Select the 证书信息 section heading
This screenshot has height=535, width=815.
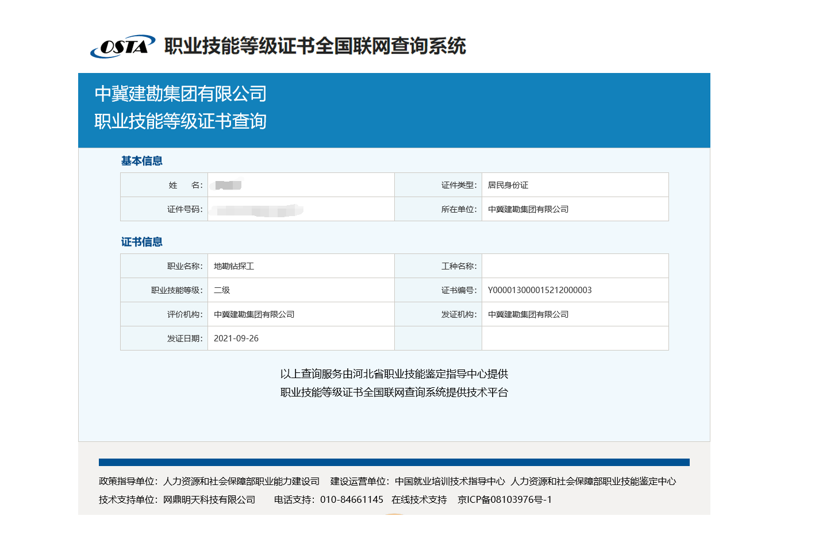click(141, 242)
